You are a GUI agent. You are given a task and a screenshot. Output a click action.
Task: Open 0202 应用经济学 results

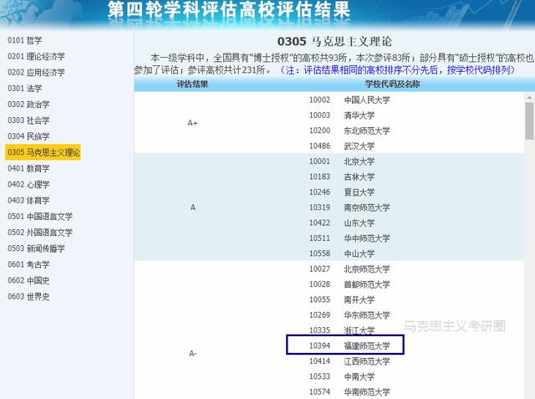(x=36, y=73)
